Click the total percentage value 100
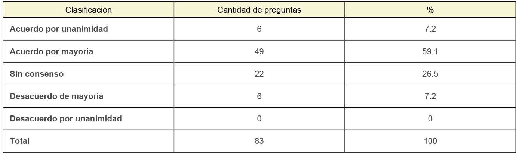The height and width of the screenshot is (156, 516). tap(430, 141)
